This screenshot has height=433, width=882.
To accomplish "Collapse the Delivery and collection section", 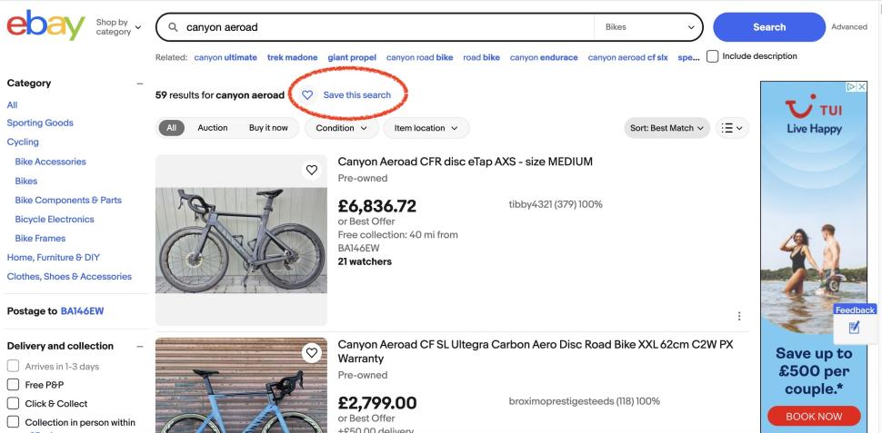I will pyautogui.click(x=139, y=347).
